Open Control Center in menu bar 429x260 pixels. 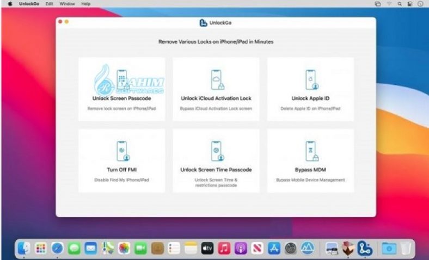point(410,4)
